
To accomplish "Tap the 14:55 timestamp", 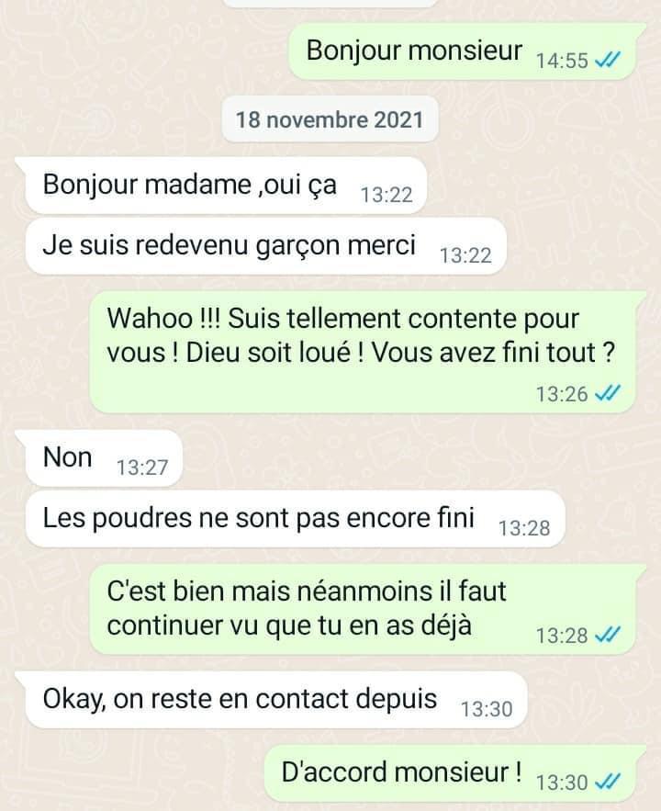I will (562, 61).
